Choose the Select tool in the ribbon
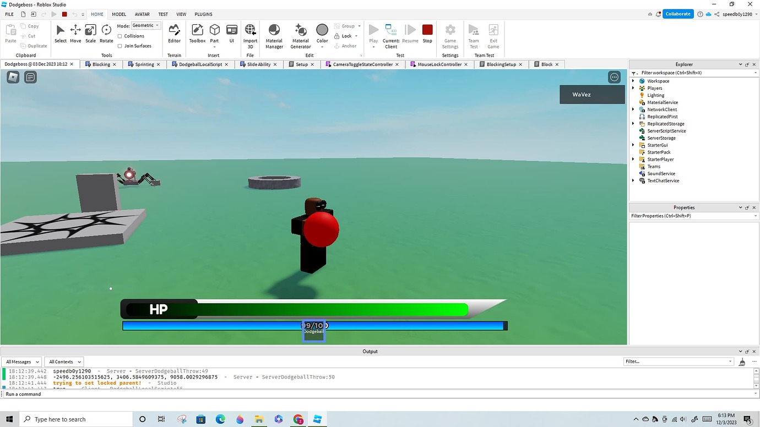This screenshot has height=427, width=760. point(61,34)
